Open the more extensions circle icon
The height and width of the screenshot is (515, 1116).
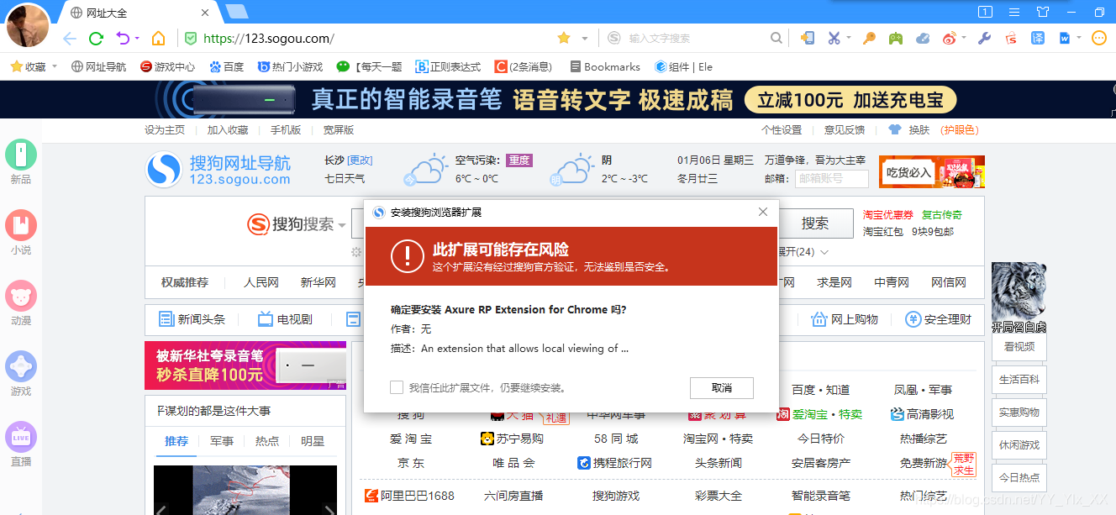pyautogui.click(x=1098, y=38)
